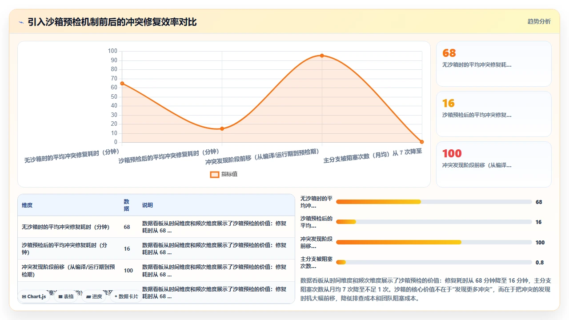Click the trend icon beside the title

click(x=21, y=22)
